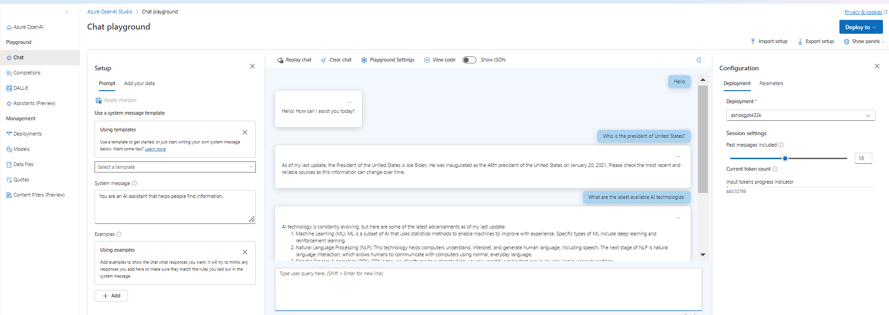Click the speaker icon in chat toolbar
This screenshot has width=889, height=315.
click(x=699, y=60)
